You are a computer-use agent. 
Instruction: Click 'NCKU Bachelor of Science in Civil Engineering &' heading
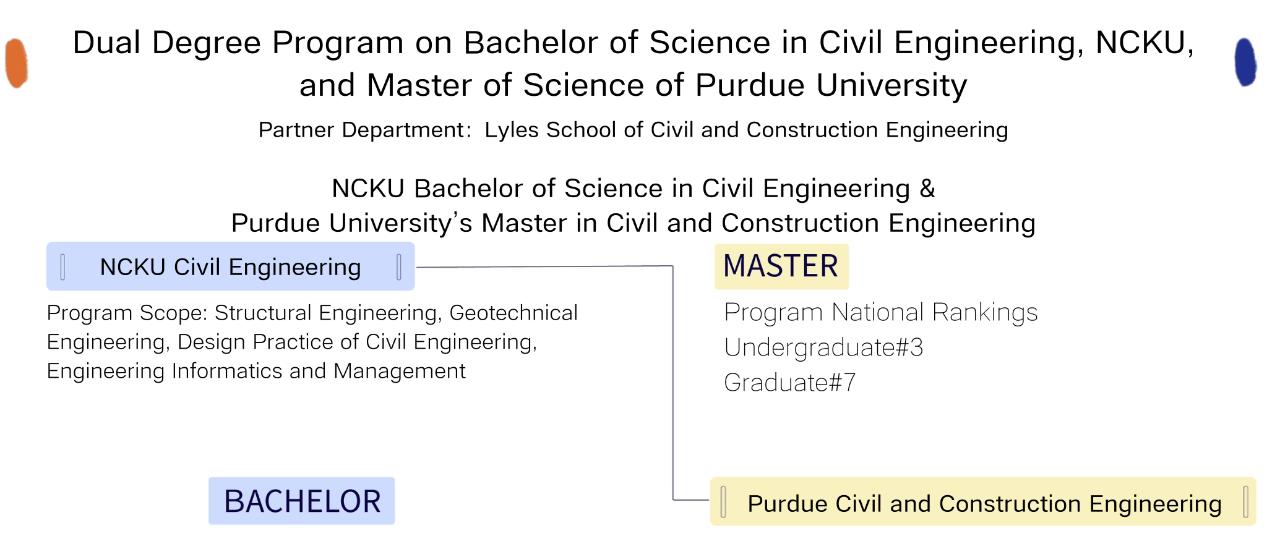click(633, 188)
